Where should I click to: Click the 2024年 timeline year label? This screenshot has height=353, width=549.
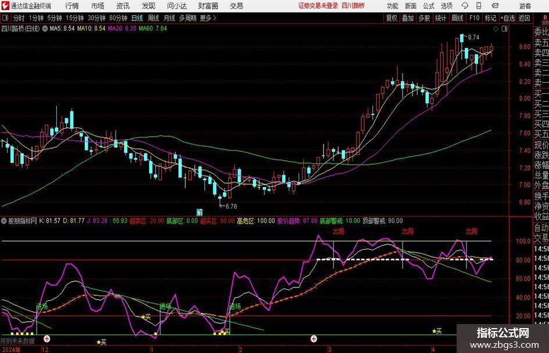11,350
